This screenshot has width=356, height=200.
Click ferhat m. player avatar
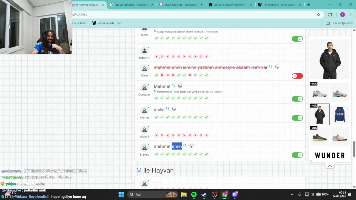coord(144,51)
